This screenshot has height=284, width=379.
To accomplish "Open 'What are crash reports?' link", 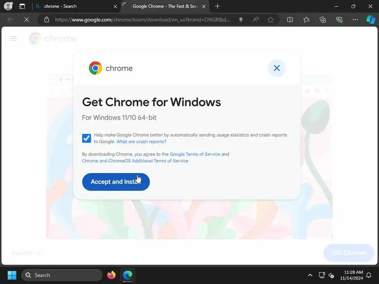I will coord(141,142).
